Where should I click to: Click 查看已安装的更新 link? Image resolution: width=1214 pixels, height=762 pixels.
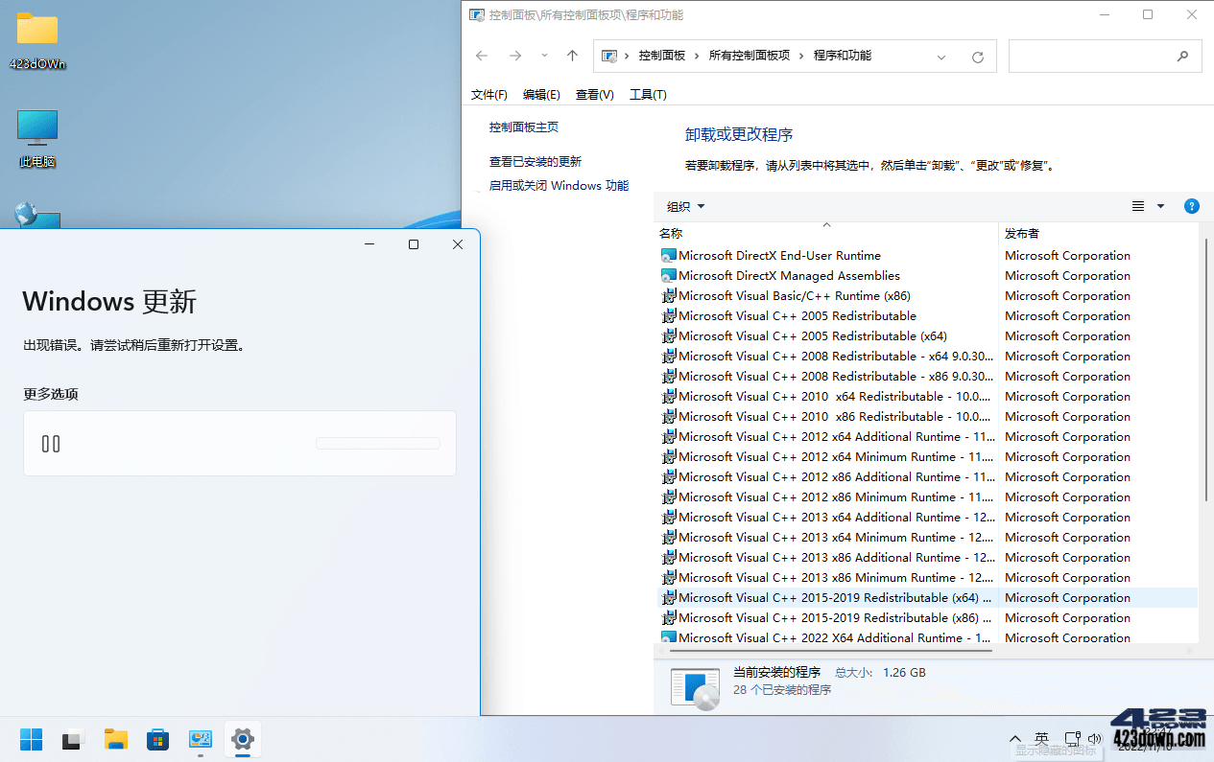click(537, 161)
